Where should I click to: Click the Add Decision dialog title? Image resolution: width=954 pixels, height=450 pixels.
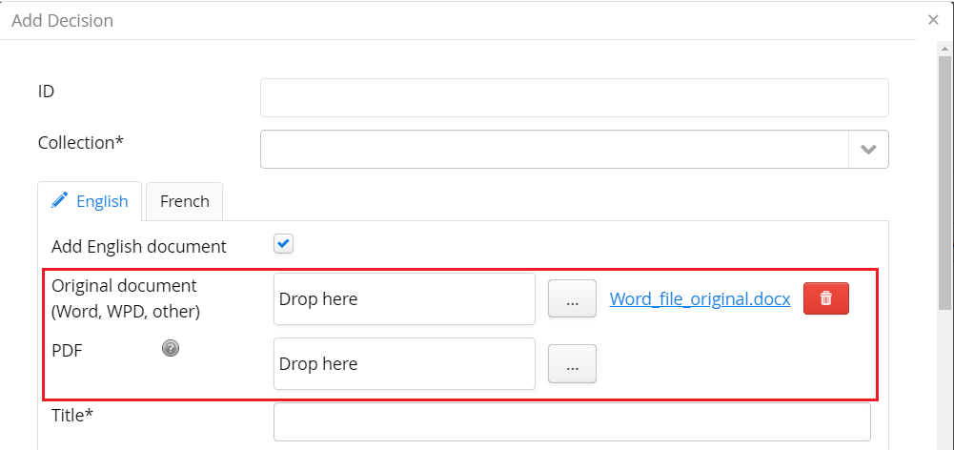click(62, 20)
